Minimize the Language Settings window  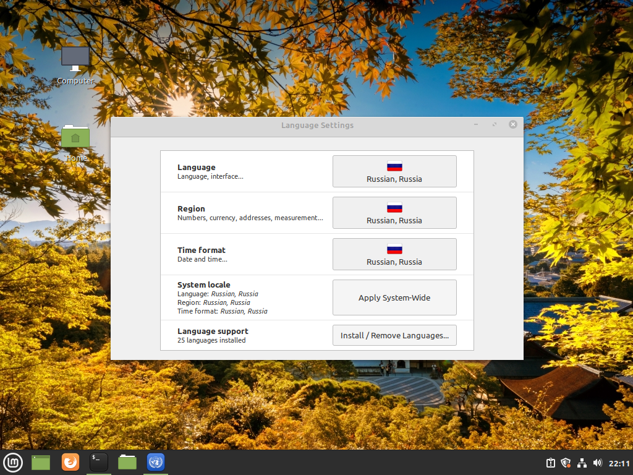[476, 124]
